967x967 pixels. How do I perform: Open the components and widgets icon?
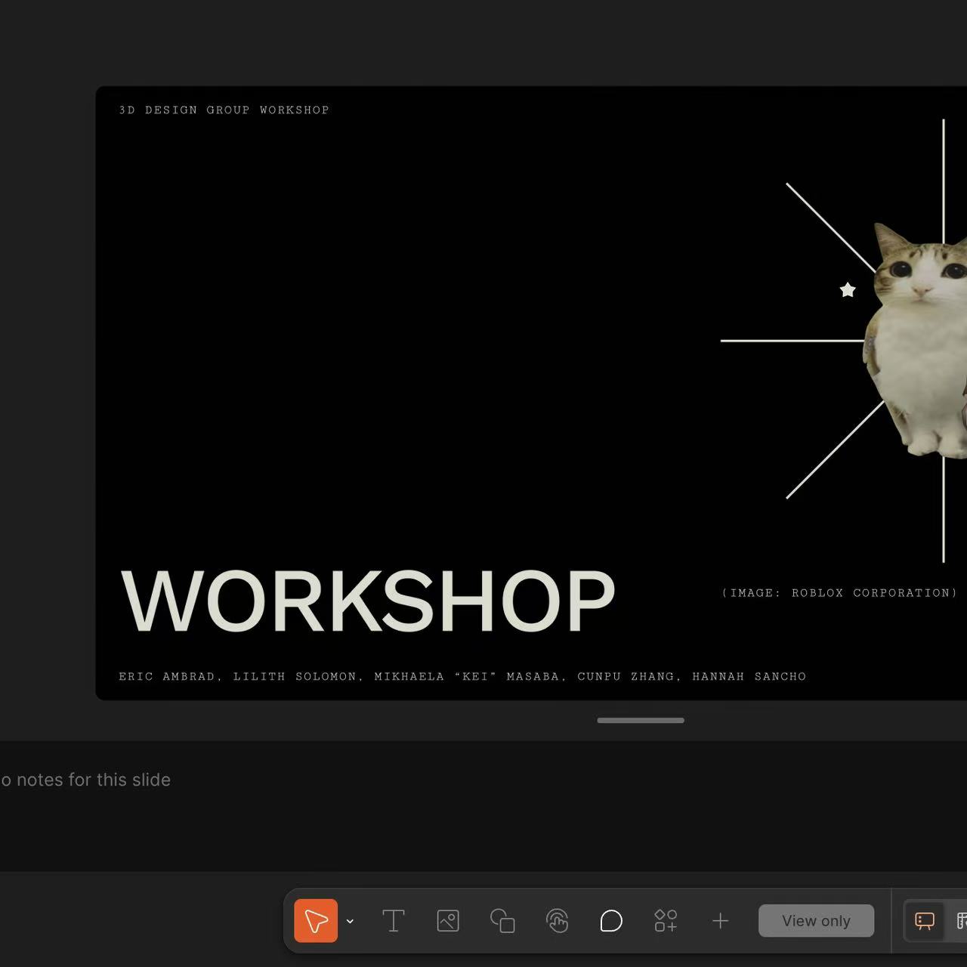click(666, 921)
